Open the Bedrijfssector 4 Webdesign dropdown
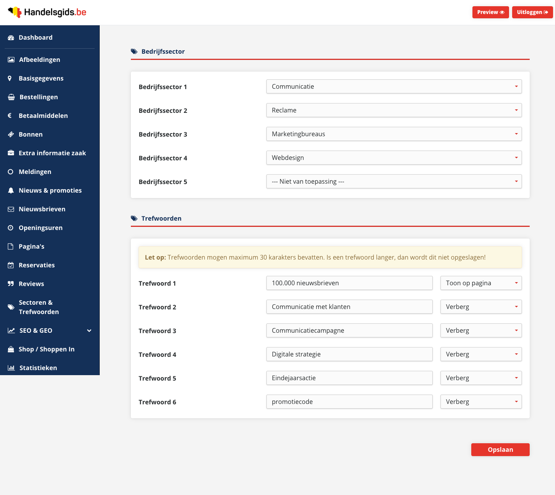 (394, 158)
